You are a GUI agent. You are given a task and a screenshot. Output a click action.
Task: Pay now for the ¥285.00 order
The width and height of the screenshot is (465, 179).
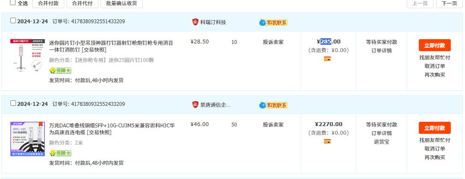tap(434, 45)
